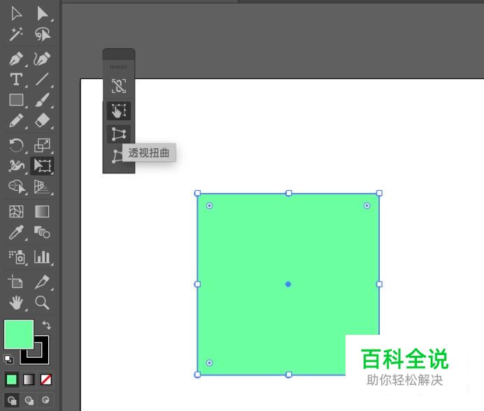Select the Blend tool
Viewport: 484px width, 411px height.
point(42,232)
